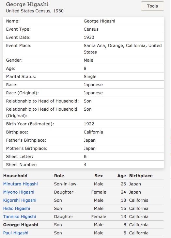Open Tanniko Higashi's record link

pyautogui.click(x=20, y=216)
